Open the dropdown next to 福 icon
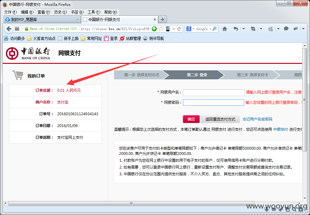This screenshot has width=310, height=215. [278, 29]
